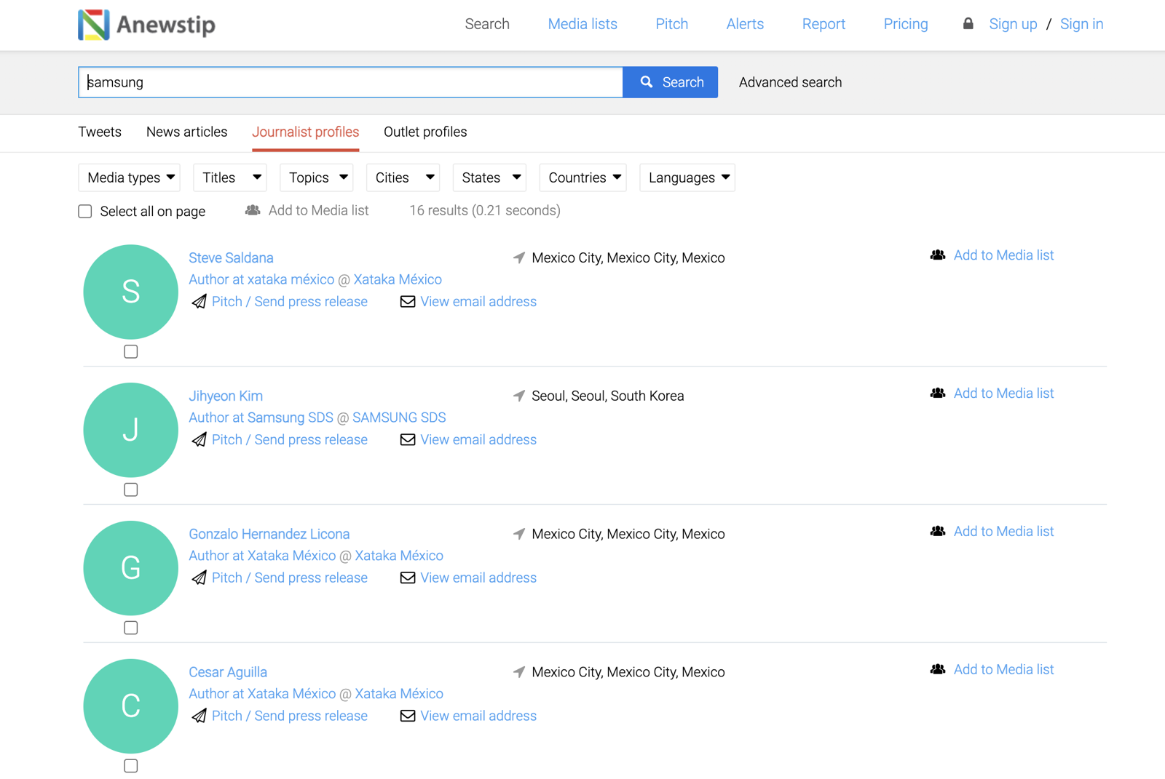Check the box under Jihyeon Kim's avatar
Image resolution: width=1165 pixels, height=779 pixels.
[130, 489]
